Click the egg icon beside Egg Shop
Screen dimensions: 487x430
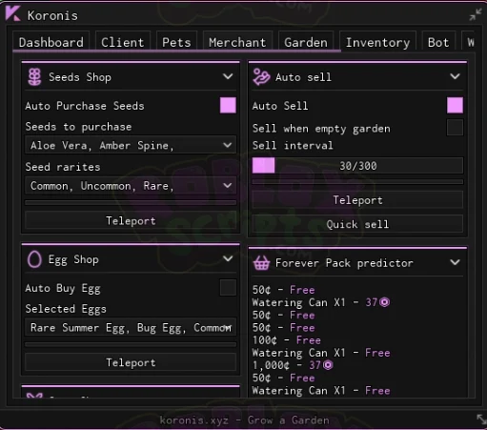(x=34, y=259)
